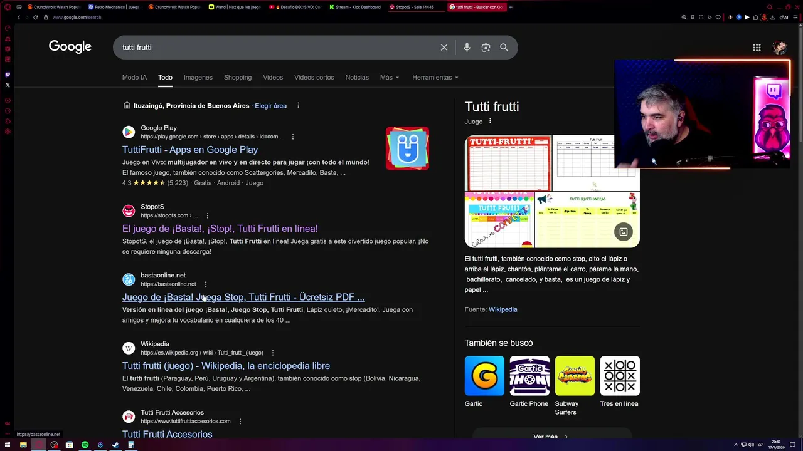Open the Google apps grid
803x451 pixels.
tap(757, 48)
